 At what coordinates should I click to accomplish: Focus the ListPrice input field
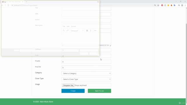pos(86,50)
